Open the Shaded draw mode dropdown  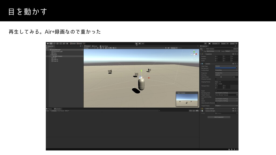pos(89,48)
